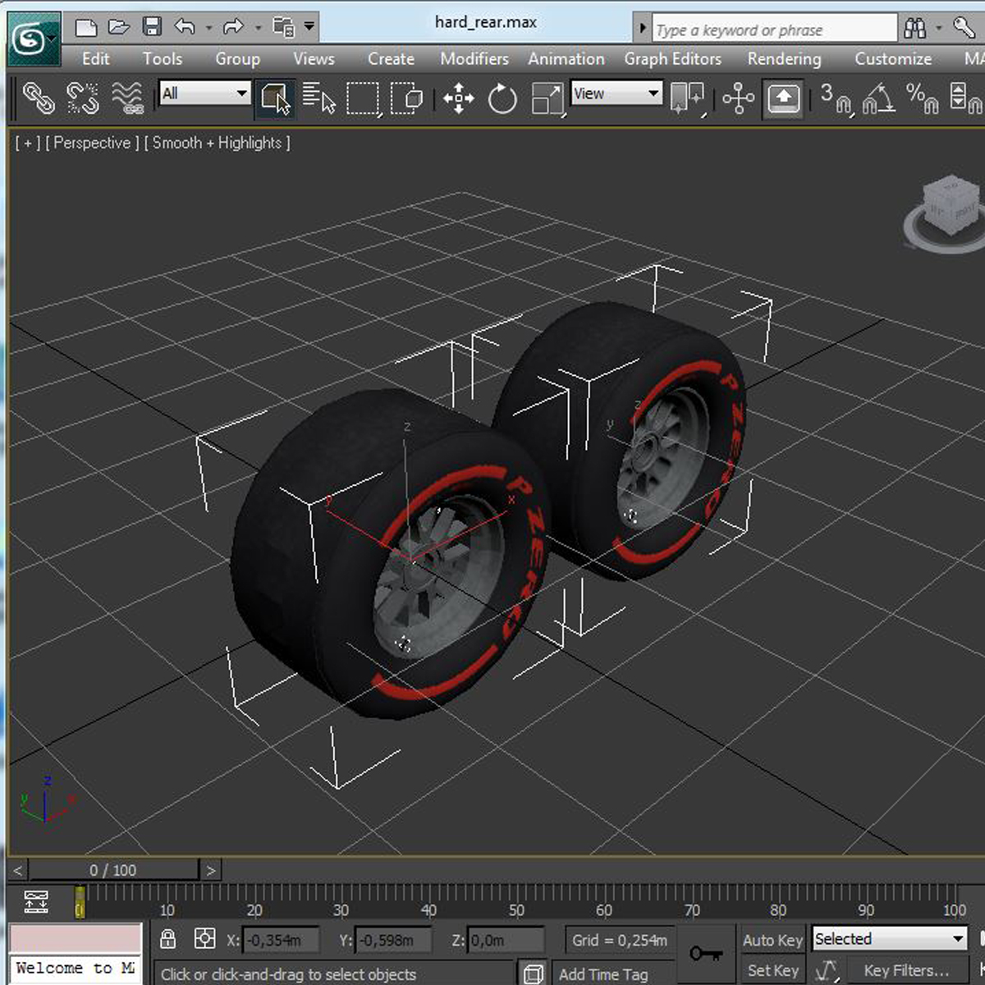Open the Select by Name tool
Image resolution: width=985 pixels, height=985 pixels.
point(319,98)
